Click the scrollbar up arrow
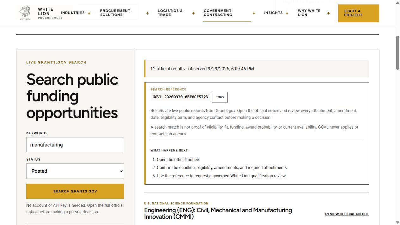The image size is (400, 225). click(397, 3)
